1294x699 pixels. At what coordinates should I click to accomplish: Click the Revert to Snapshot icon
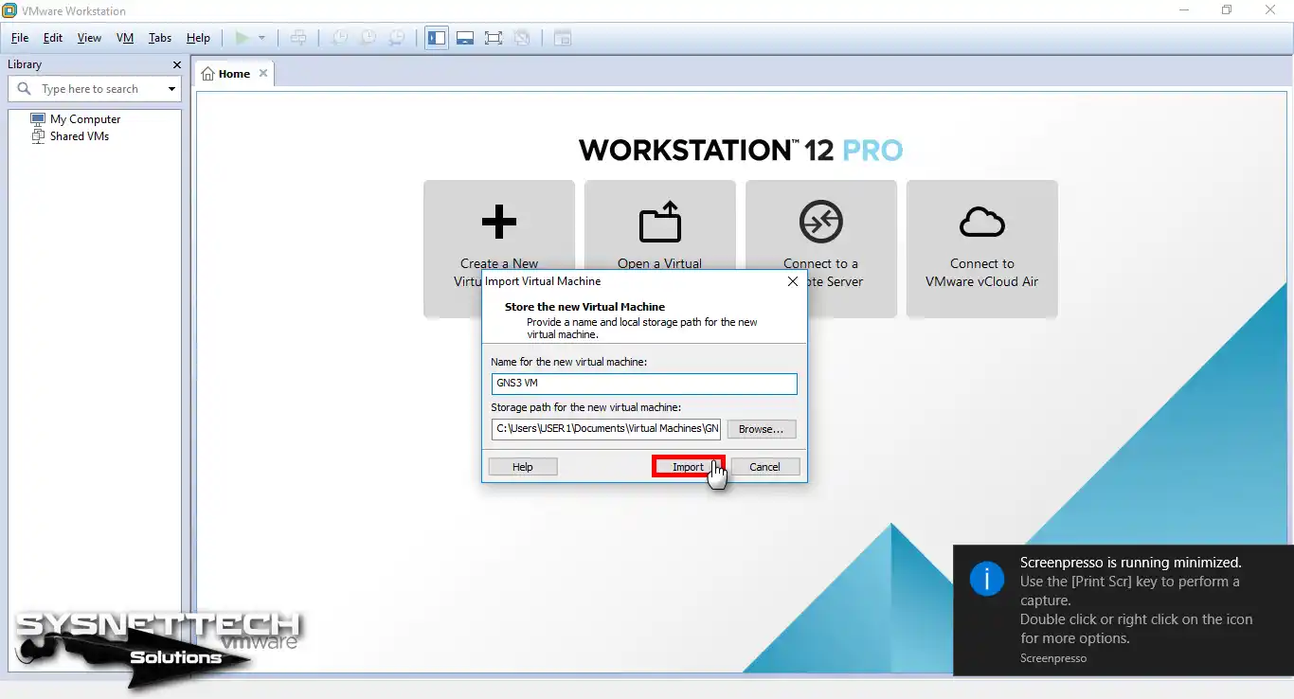coord(368,38)
